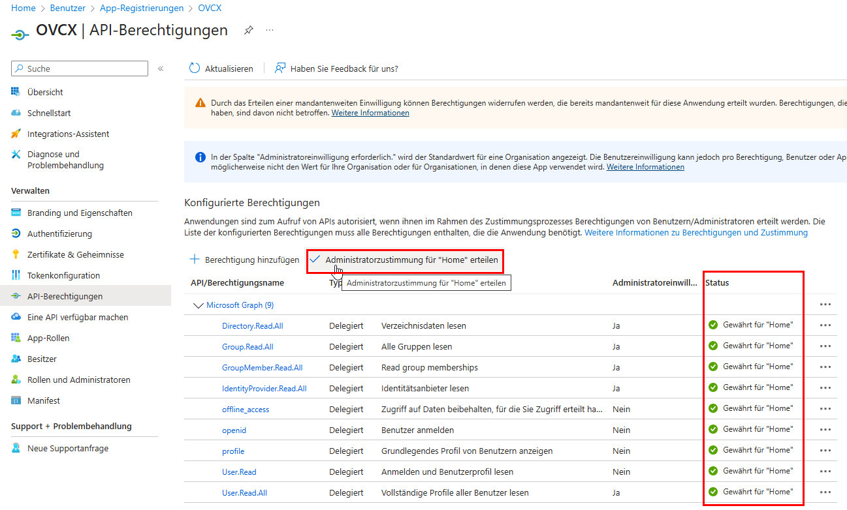Open the ellipsis menu for Microsoft Graph row

[x=825, y=305]
